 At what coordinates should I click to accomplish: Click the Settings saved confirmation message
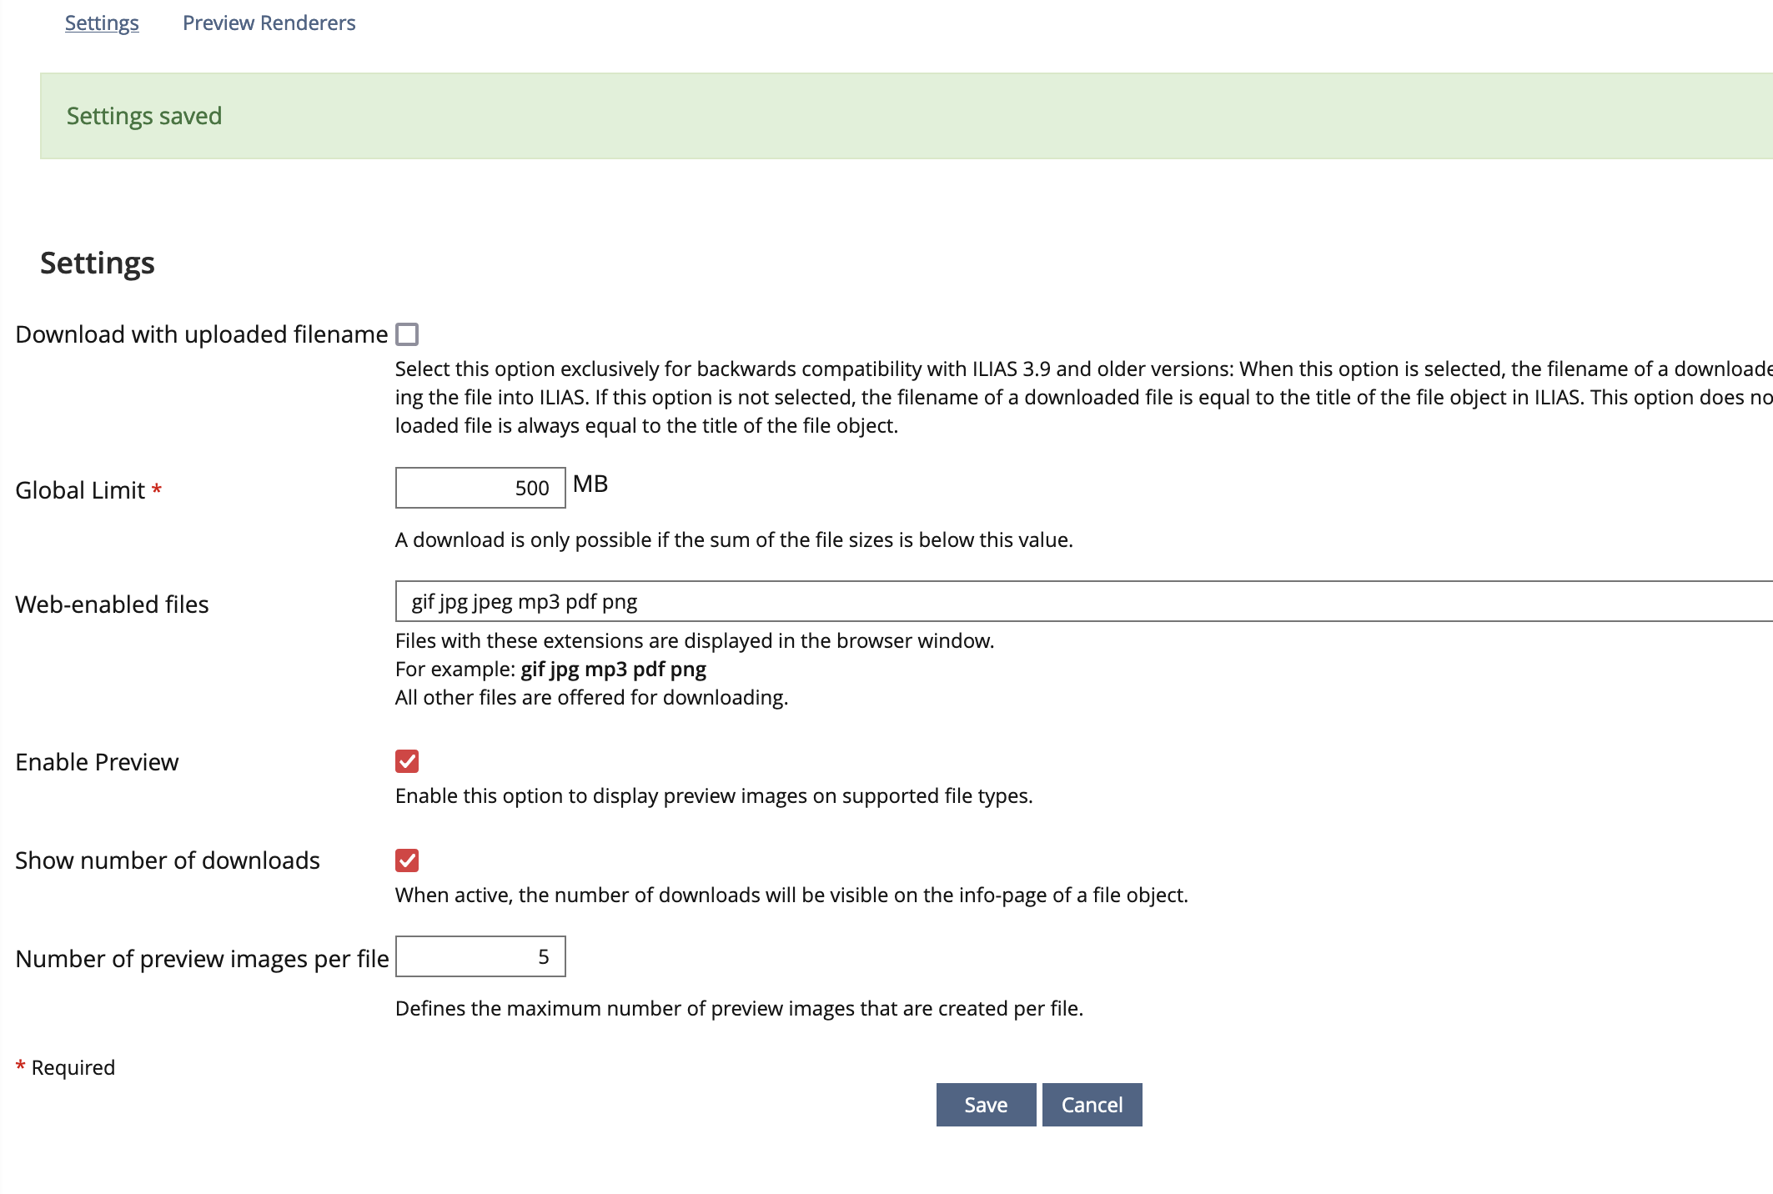pyautogui.click(x=144, y=116)
